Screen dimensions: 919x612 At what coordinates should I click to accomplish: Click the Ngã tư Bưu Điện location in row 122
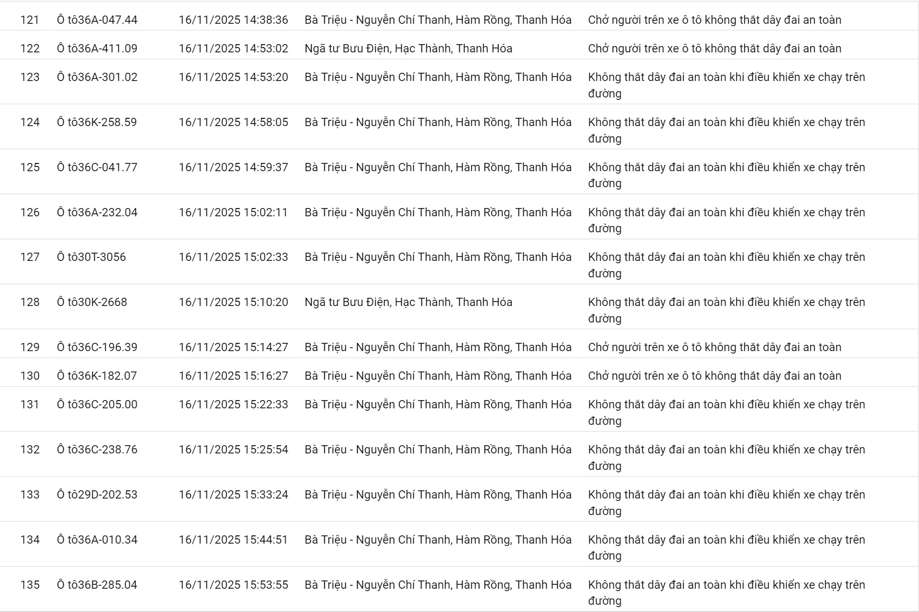[408, 48]
